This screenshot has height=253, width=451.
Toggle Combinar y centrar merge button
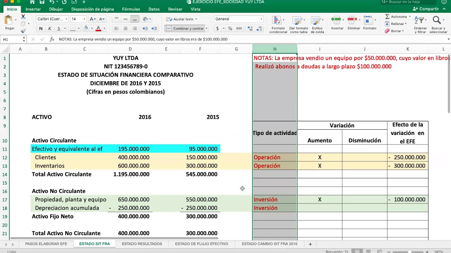185,28
